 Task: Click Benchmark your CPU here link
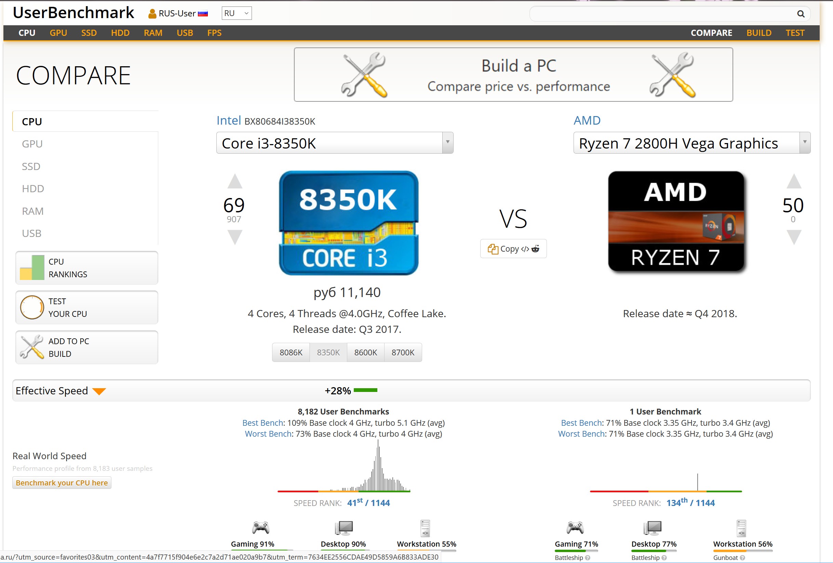coord(62,483)
